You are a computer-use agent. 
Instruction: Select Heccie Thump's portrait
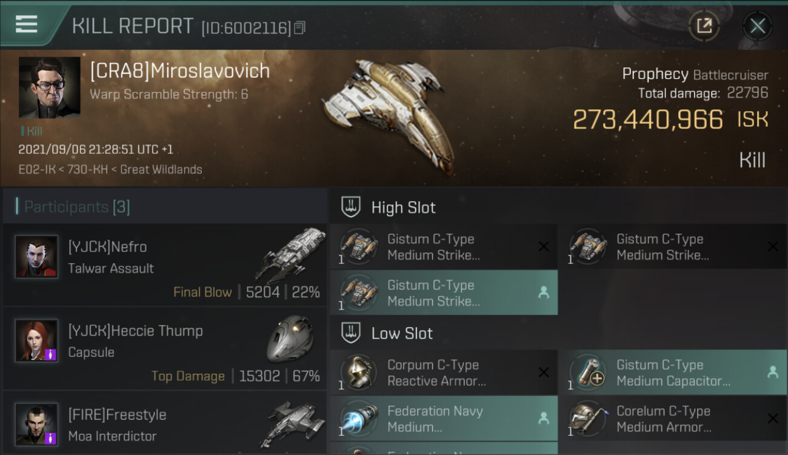tap(36, 340)
